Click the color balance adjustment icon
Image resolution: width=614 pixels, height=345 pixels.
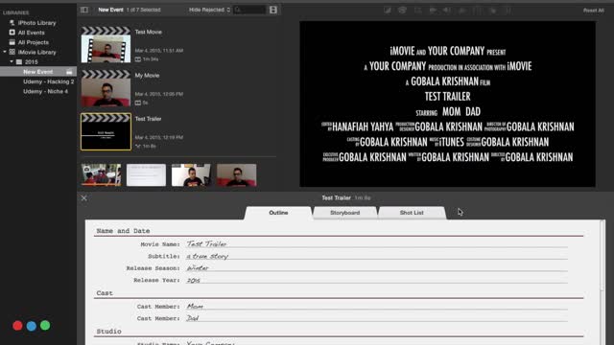(388, 11)
